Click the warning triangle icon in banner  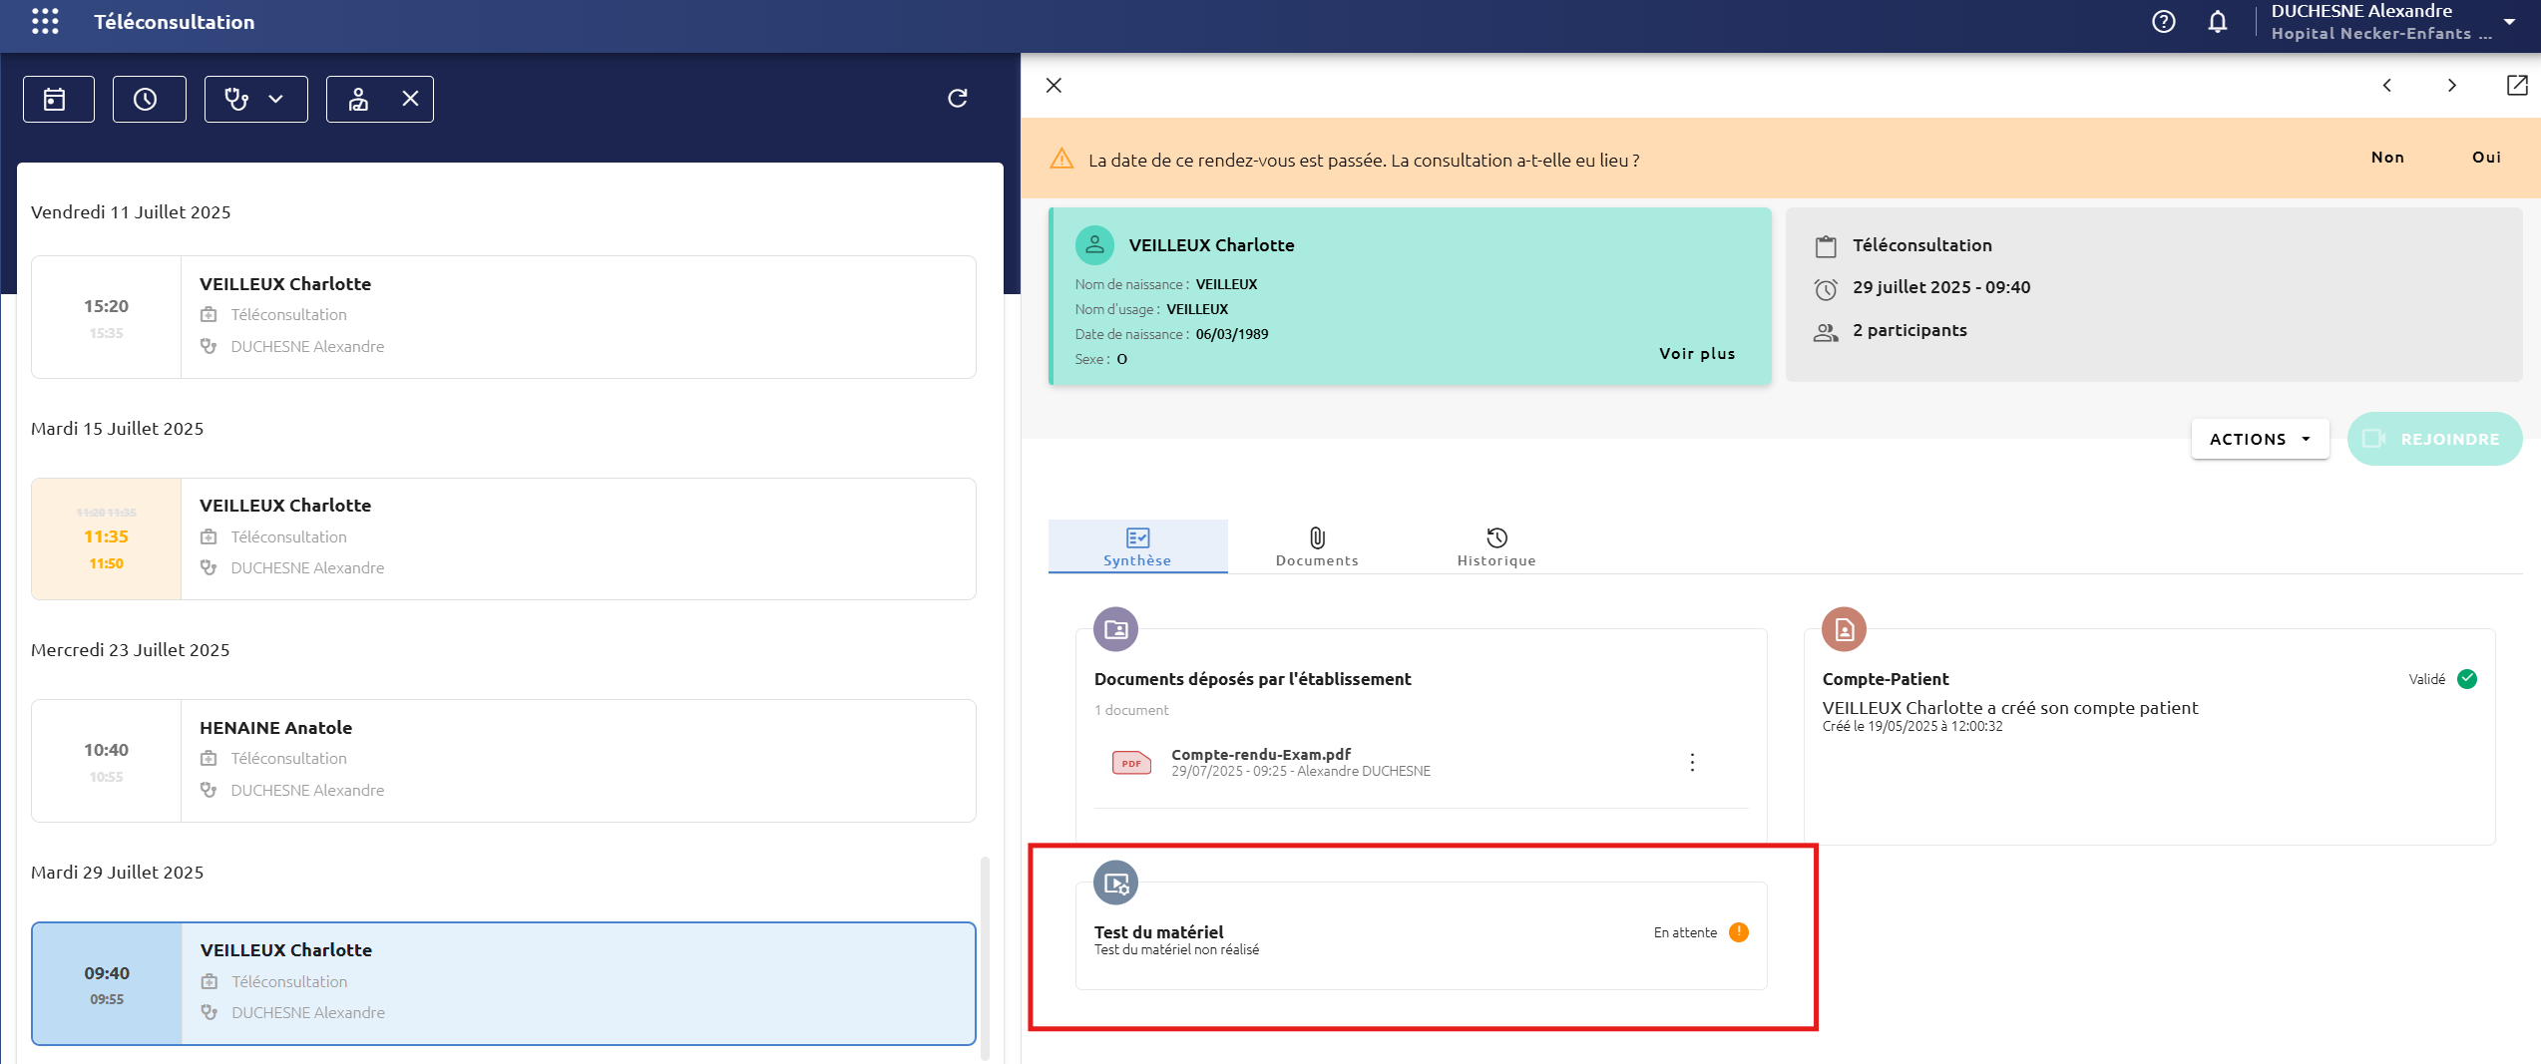1061,159
